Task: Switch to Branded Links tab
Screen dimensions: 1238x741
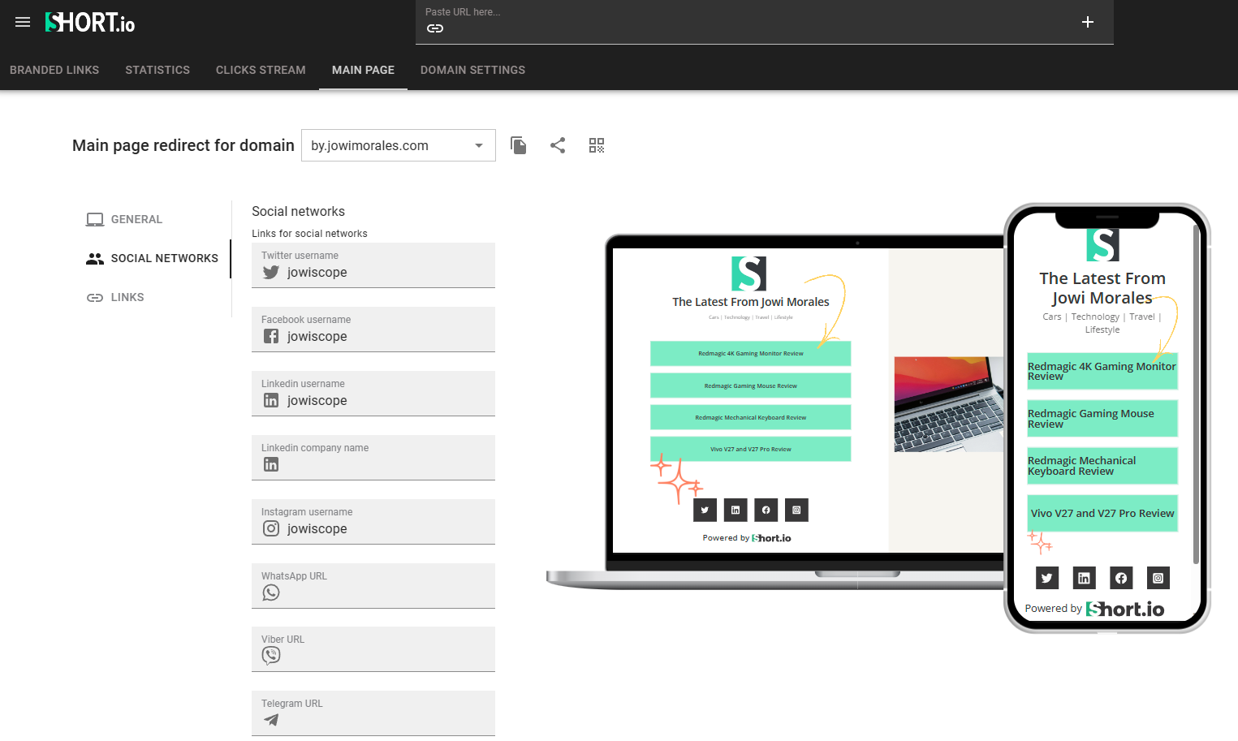Action: point(54,70)
